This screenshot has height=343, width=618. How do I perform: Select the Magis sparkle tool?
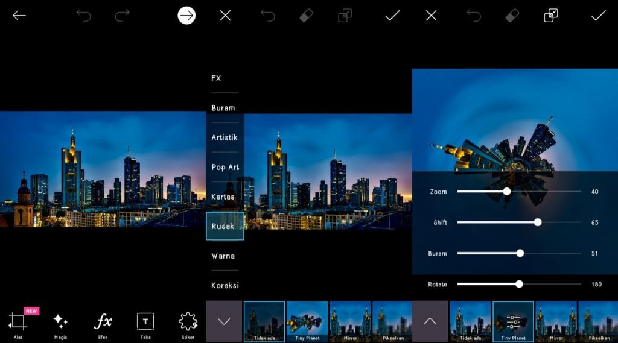pos(60,322)
